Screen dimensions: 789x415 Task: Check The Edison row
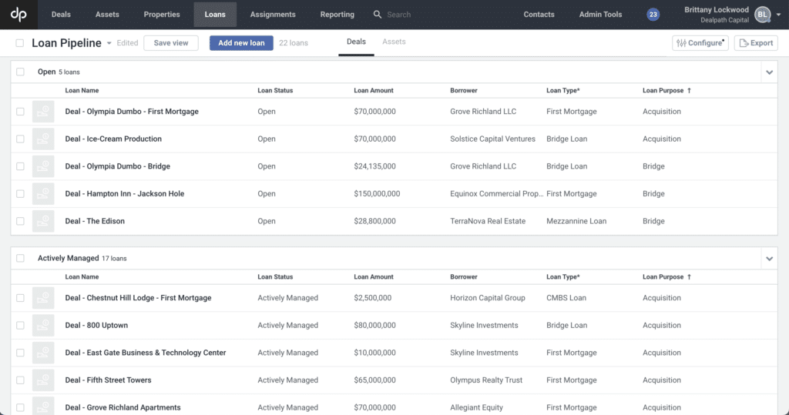[20, 221]
